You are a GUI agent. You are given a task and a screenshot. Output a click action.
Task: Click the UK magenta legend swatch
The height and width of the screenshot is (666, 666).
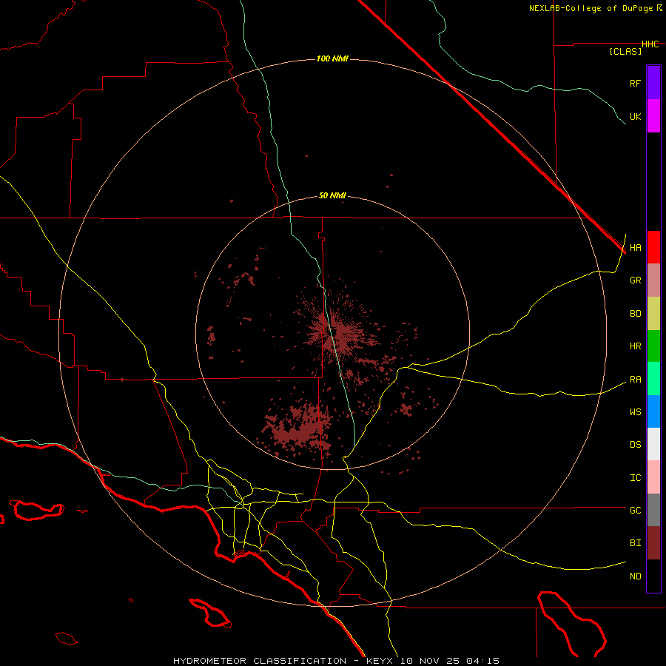click(x=653, y=116)
